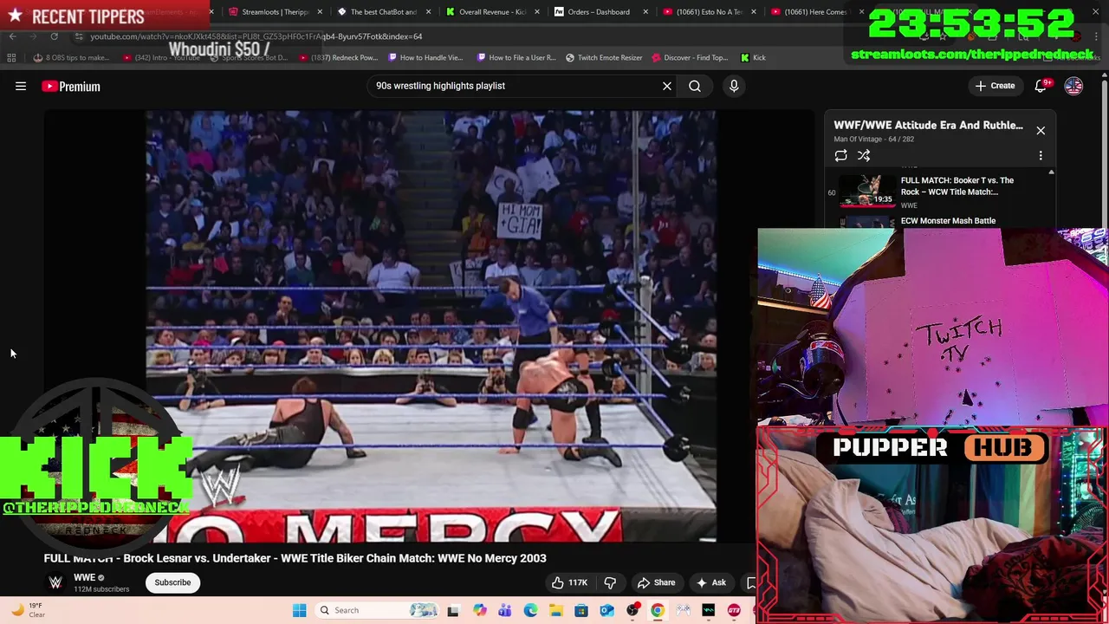Open playlist more options menu

tap(1041, 155)
